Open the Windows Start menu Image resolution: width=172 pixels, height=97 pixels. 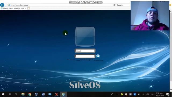(3, 94)
